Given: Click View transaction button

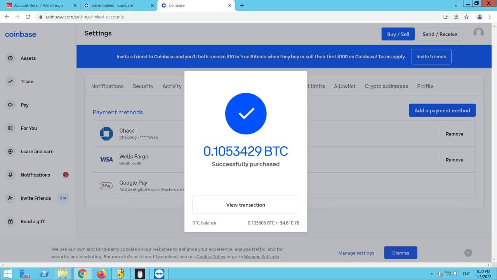Looking at the screenshot, I should point(246,205).
